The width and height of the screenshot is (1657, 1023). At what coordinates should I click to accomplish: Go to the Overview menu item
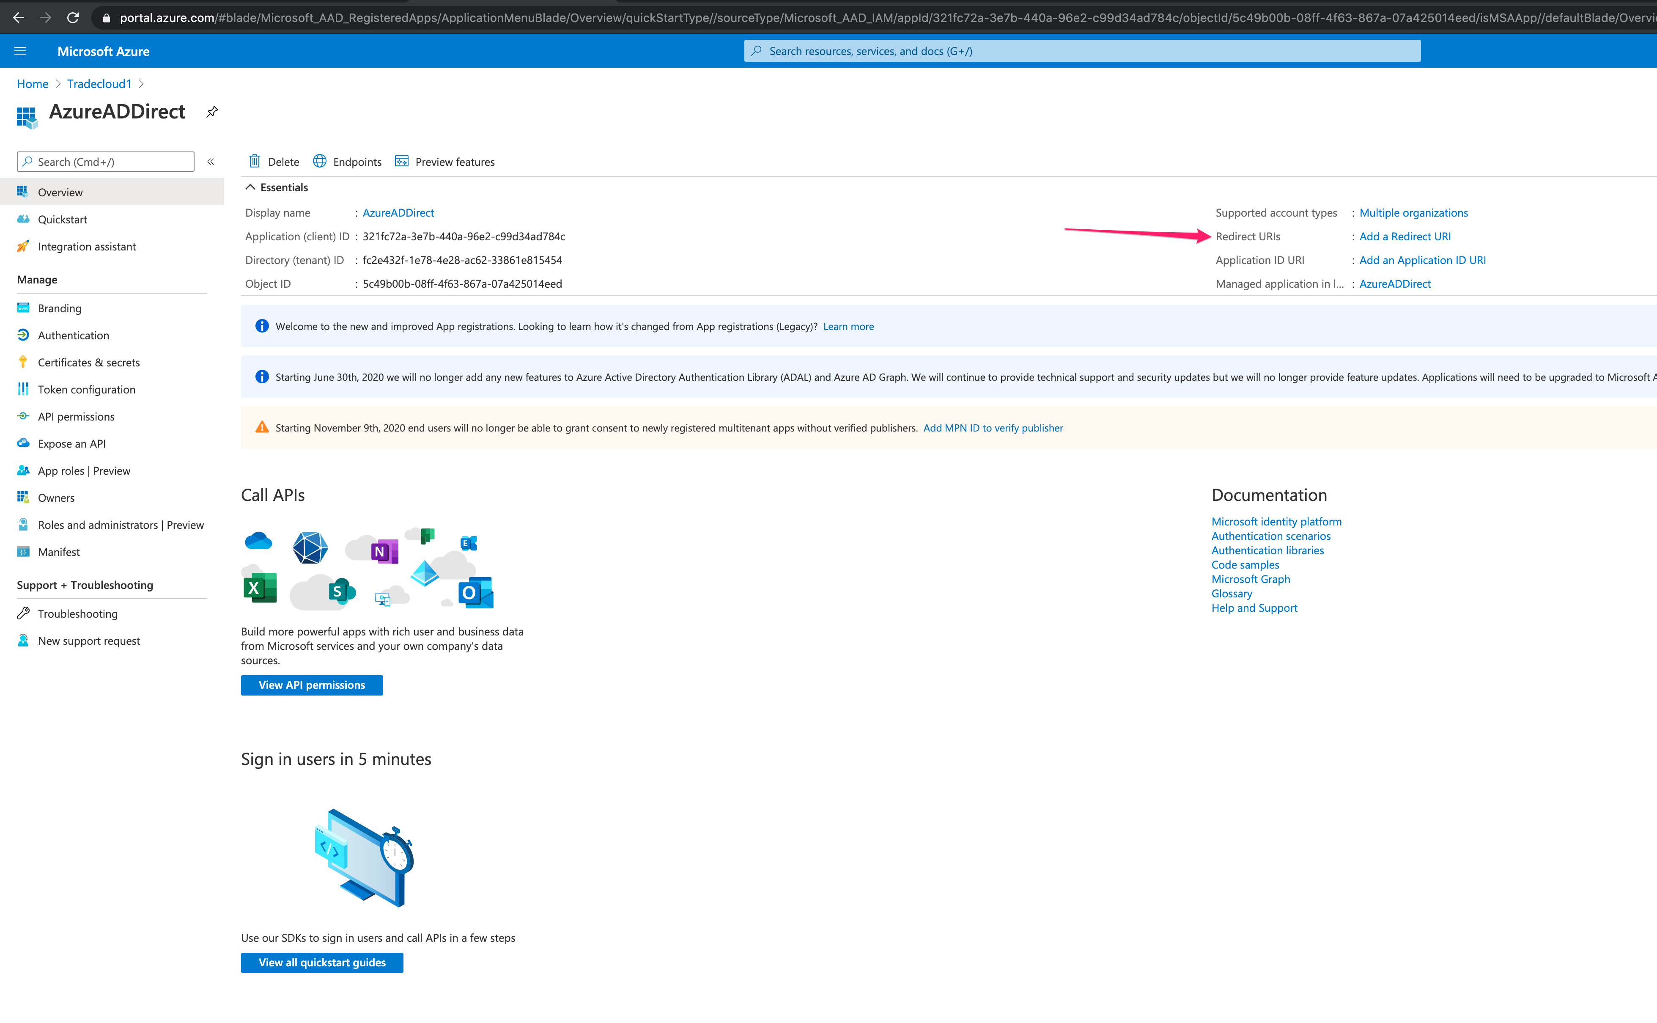click(112, 192)
